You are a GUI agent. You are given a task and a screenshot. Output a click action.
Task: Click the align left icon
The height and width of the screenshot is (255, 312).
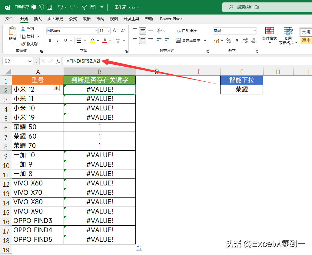click(135, 40)
